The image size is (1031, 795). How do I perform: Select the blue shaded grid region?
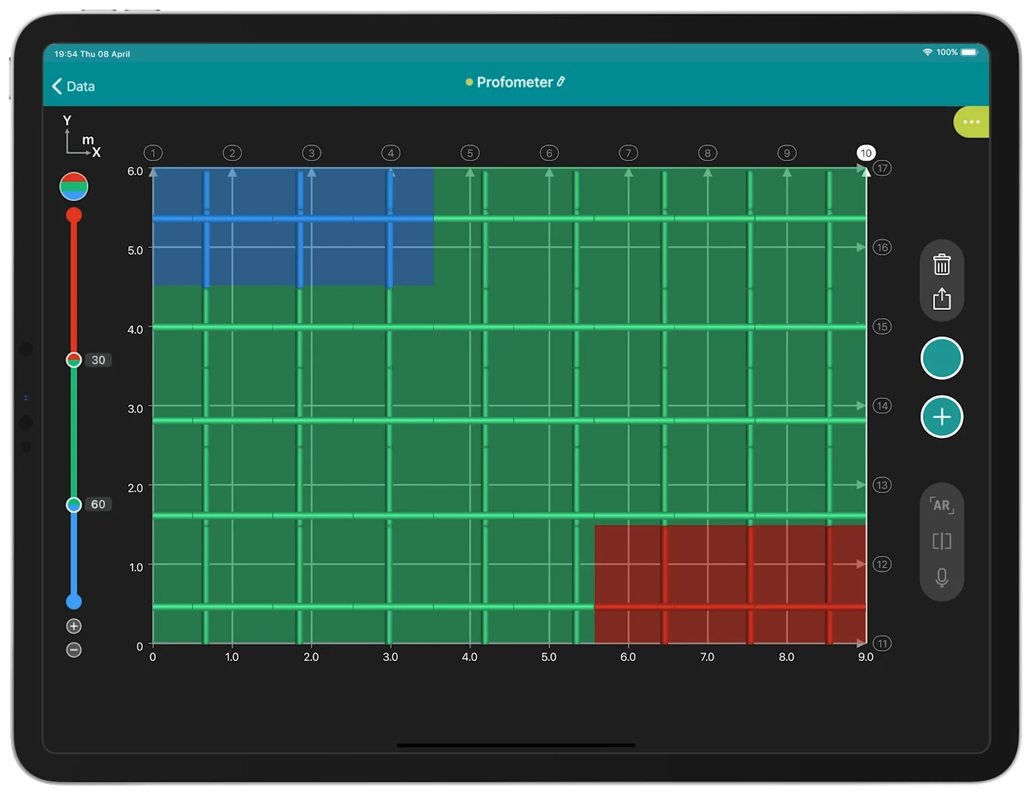293,227
